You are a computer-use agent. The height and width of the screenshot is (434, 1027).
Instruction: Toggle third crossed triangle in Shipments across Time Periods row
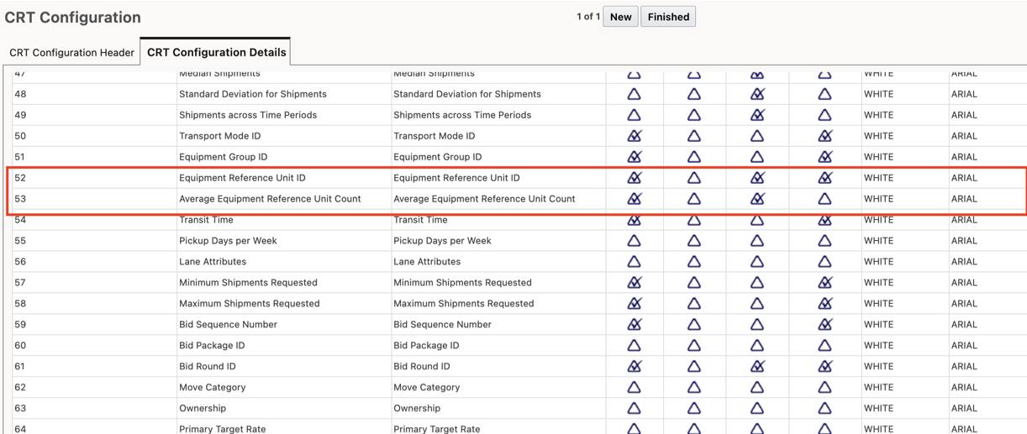click(x=757, y=115)
